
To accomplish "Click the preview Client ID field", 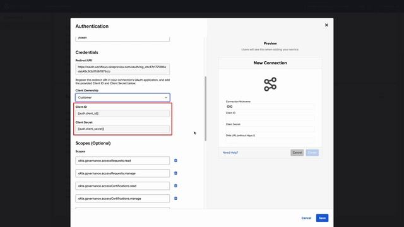I will (270, 118).
